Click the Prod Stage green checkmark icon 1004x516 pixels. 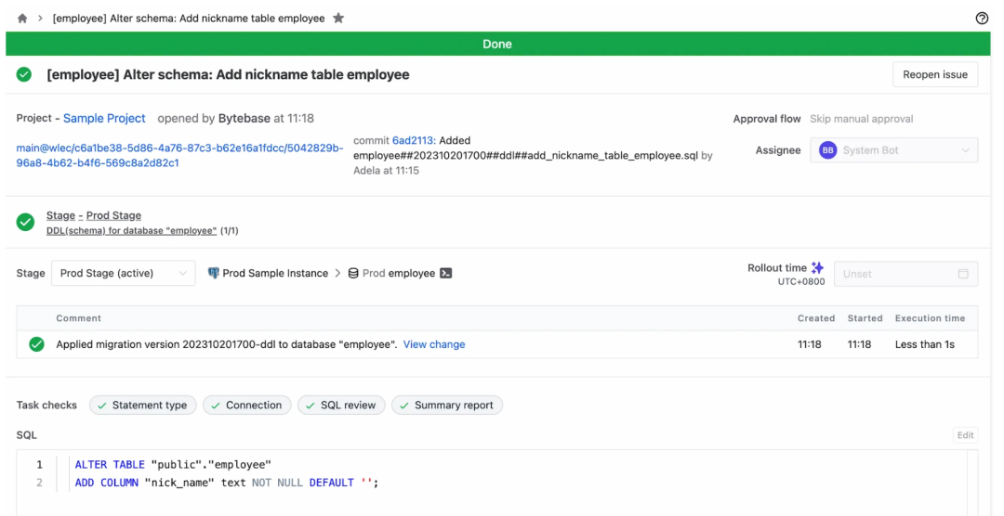pyautogui.click(x=26, y=222)
